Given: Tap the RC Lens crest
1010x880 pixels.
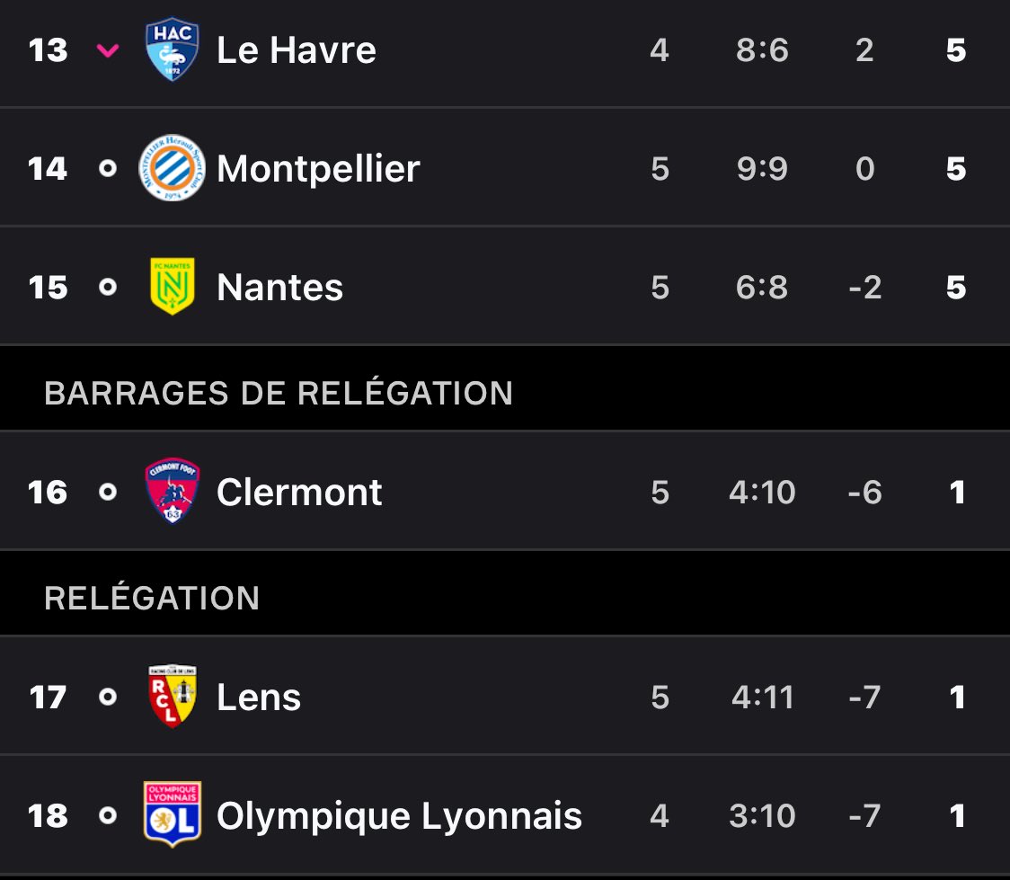Looking at the screenshot, I should (172, 697).
